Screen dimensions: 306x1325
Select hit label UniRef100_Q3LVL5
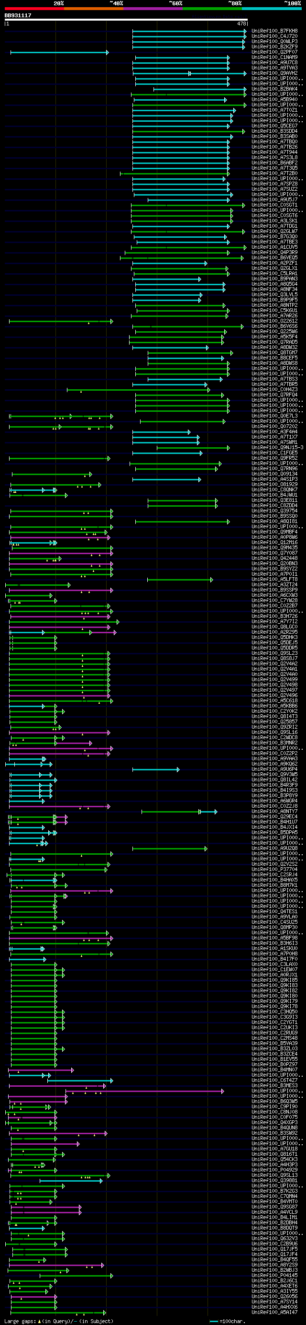[274, 295]
